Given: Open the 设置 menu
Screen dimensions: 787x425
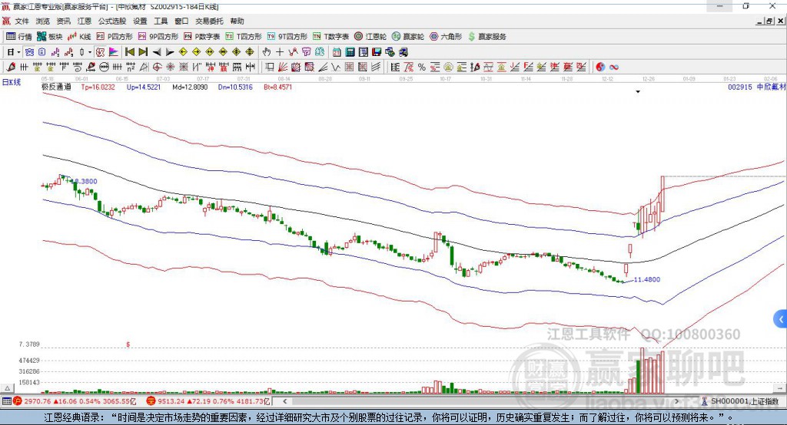Looking at the screenshot, I should 140,21.
